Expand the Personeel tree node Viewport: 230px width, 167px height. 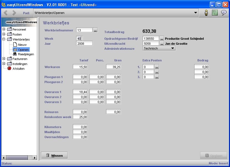click(4, 29)
